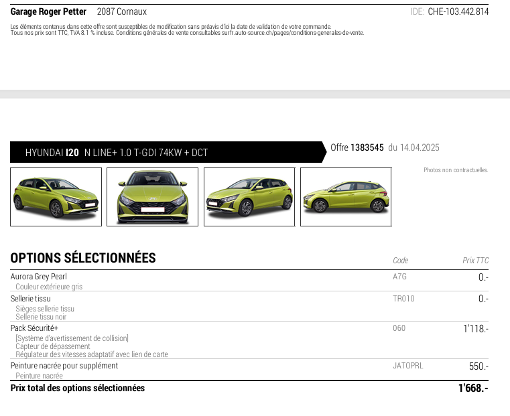This screenshot has height=416, width=510.
Task: Select the first car thumbnail image
Action: click(x=56, y=197)
